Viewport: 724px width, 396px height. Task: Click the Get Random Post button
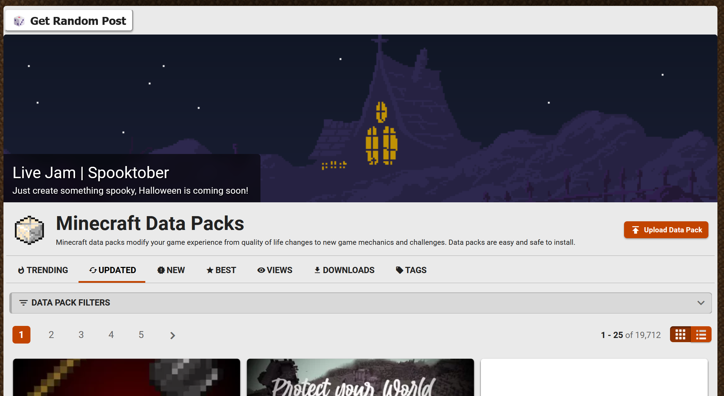(69, 21)
